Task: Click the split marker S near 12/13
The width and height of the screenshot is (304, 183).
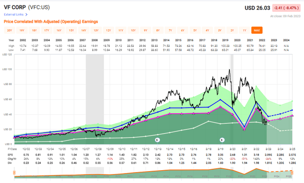Action: coord(157,140)
